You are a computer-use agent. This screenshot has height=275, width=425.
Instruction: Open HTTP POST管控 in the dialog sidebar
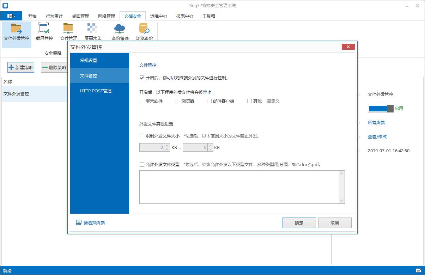[99, 91]
